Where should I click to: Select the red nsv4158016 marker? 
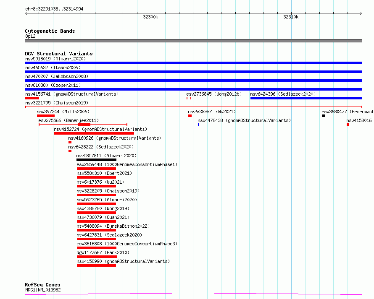pyautogui.click(x=348, y=125)
